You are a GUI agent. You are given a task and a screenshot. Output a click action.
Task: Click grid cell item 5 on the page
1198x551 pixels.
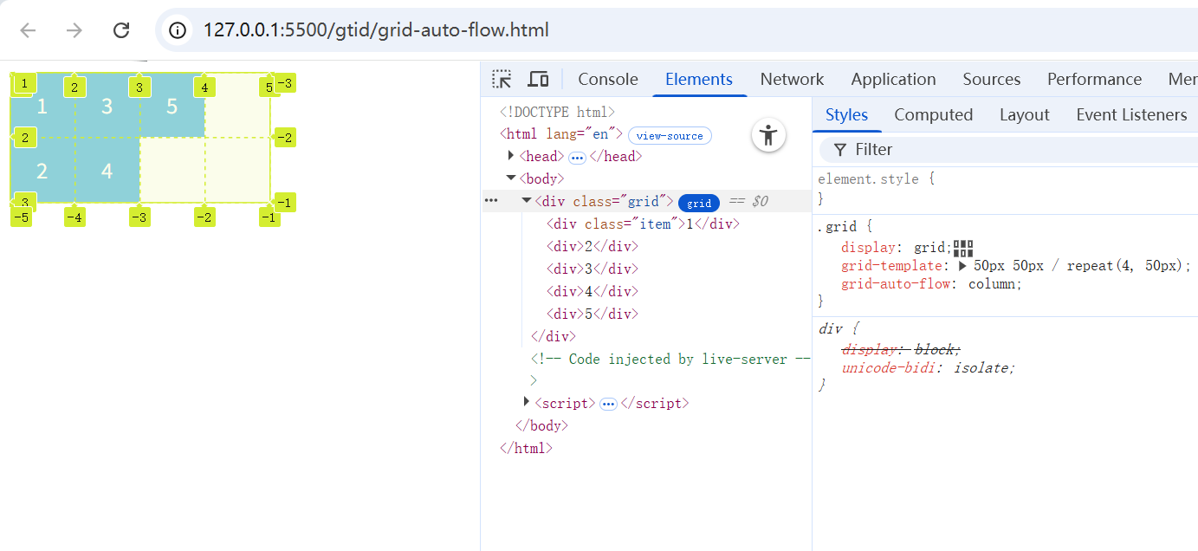point(172,106)
